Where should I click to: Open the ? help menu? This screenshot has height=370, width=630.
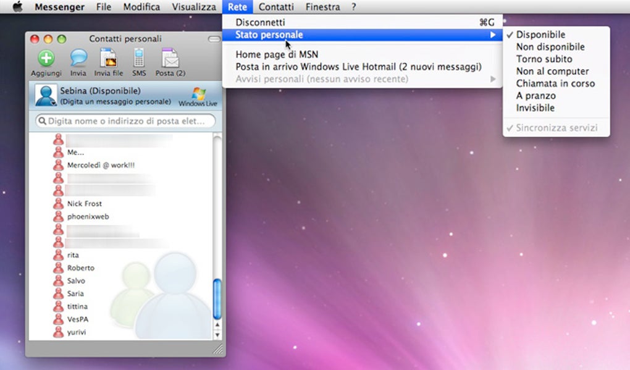353,7
